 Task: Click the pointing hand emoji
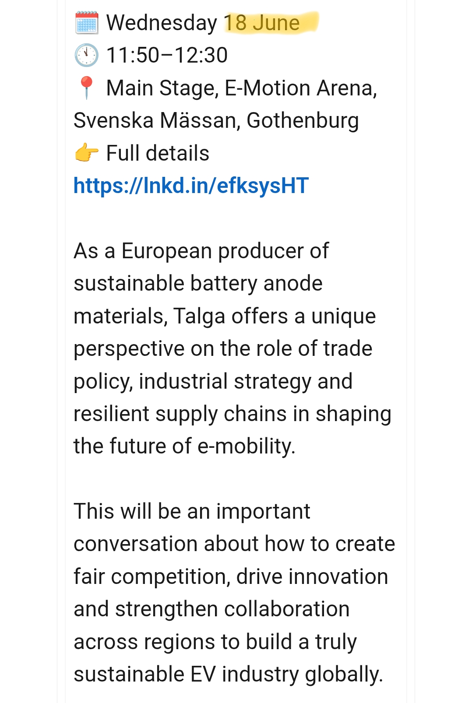click(86, 153)
